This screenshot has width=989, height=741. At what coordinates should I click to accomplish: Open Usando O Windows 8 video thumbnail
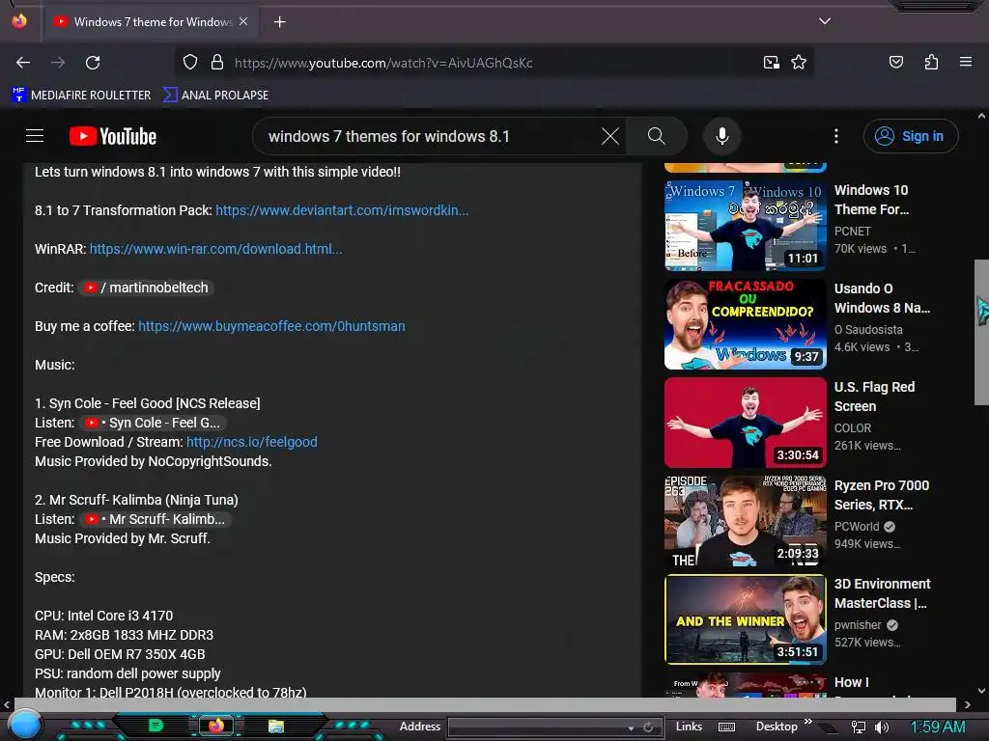coord(746,324)
